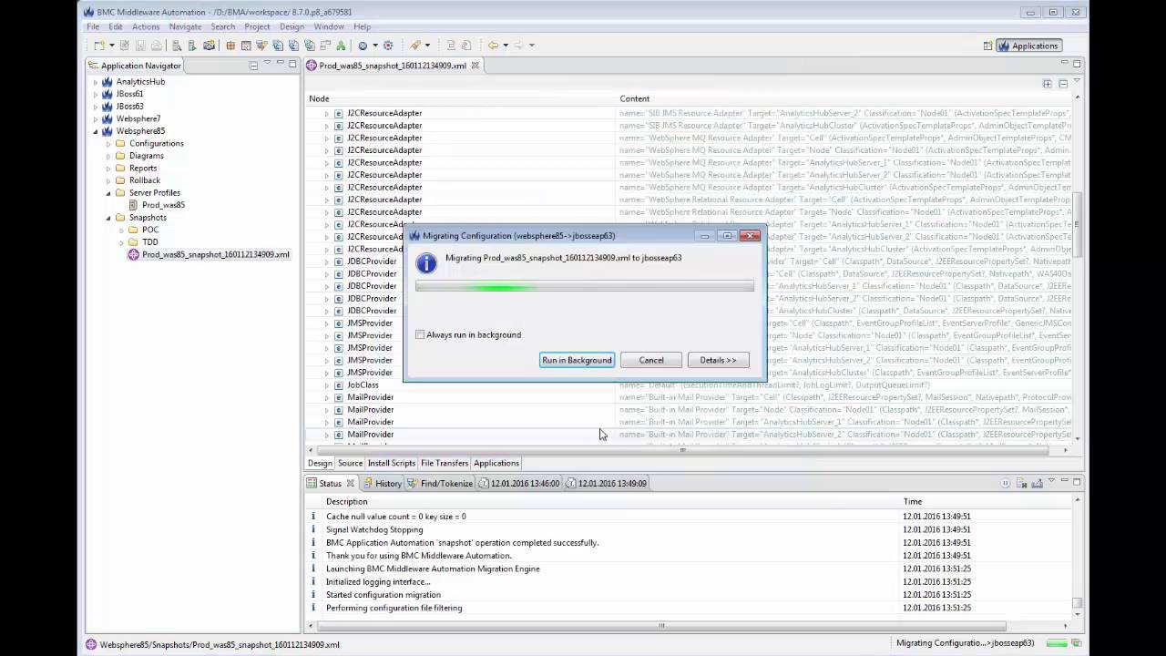Select Prod_was85_snapshot_160112134909.xml in the navigator
This screenshot has height=656, width=1166.
[215, 254]
